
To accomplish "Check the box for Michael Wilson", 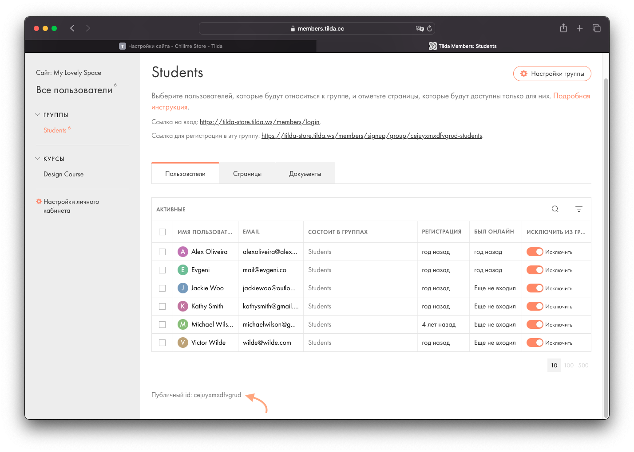I will (162, 324).
